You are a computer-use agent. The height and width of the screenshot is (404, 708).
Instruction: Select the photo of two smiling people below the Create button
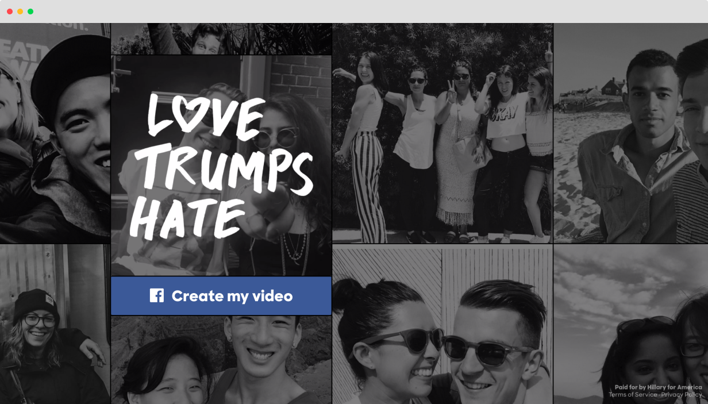coord(221,360)
